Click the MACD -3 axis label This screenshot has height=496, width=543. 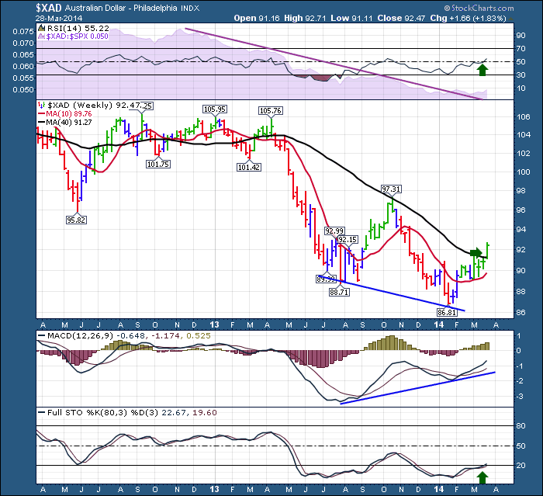(519, 397)
